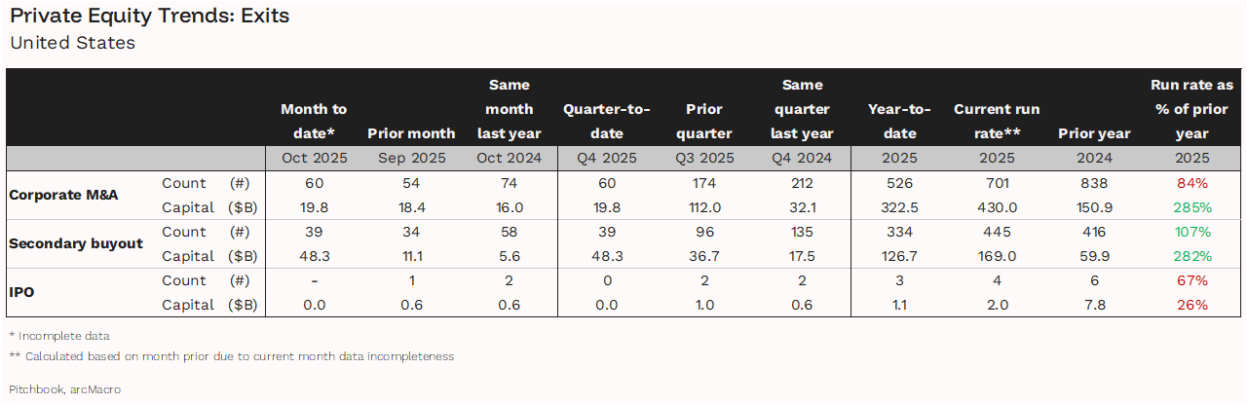
Task: Select the 'IPO' row label
Action: [21, 292]
